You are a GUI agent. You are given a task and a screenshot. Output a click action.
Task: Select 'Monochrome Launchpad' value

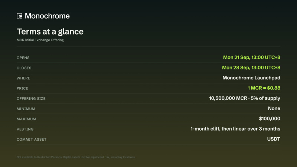click(251, 78)
